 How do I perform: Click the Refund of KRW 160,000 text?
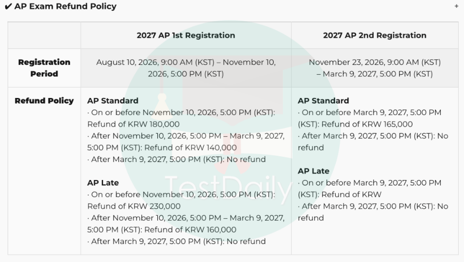pos(190,230)
